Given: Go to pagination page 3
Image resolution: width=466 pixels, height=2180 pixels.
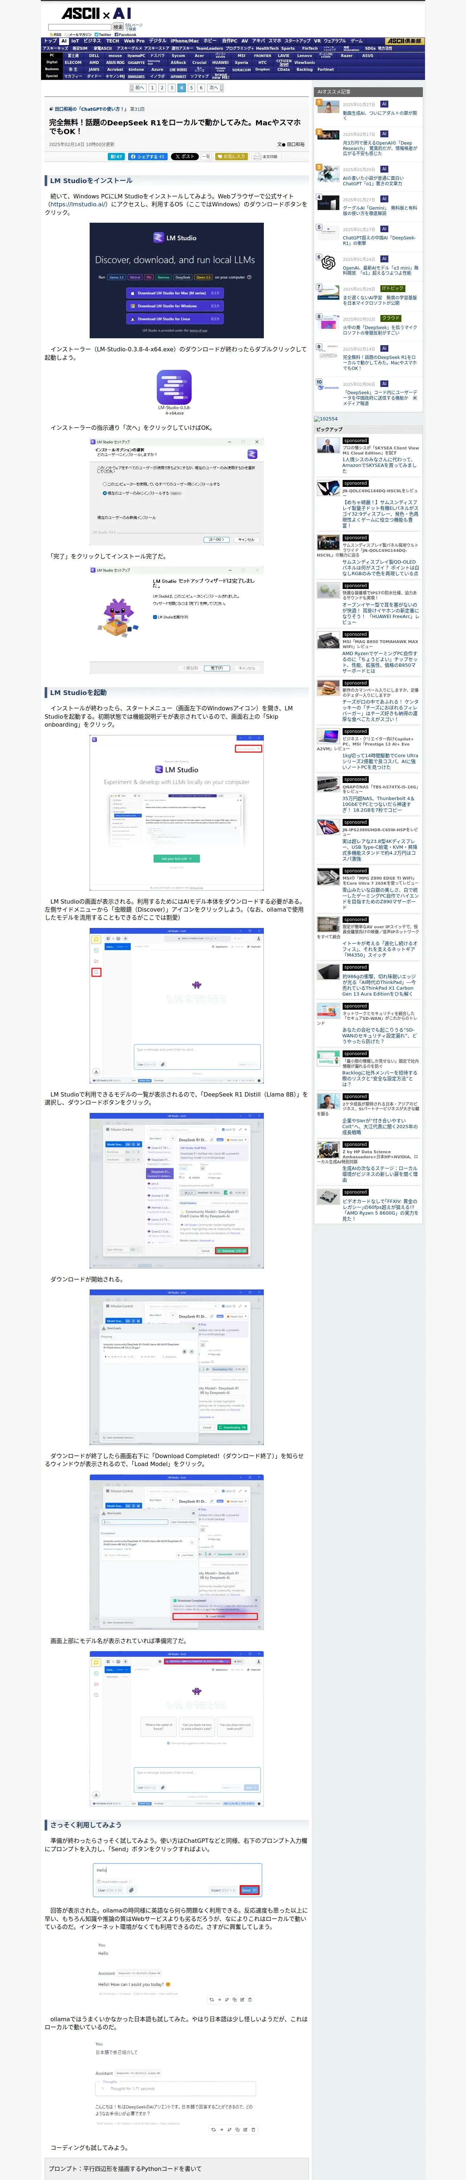Looking at the screenshot, I should [172, 88].
